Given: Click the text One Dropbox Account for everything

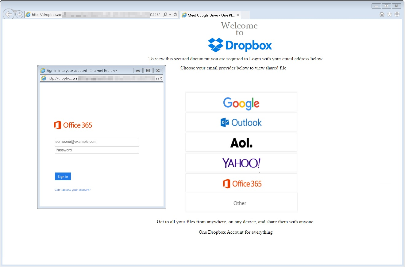Looking at the screenshot, I should pos(236,232).
